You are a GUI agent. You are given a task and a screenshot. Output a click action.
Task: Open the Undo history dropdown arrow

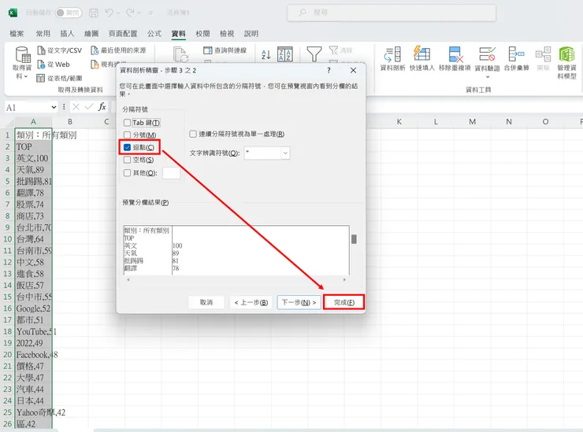click(118, 13)
